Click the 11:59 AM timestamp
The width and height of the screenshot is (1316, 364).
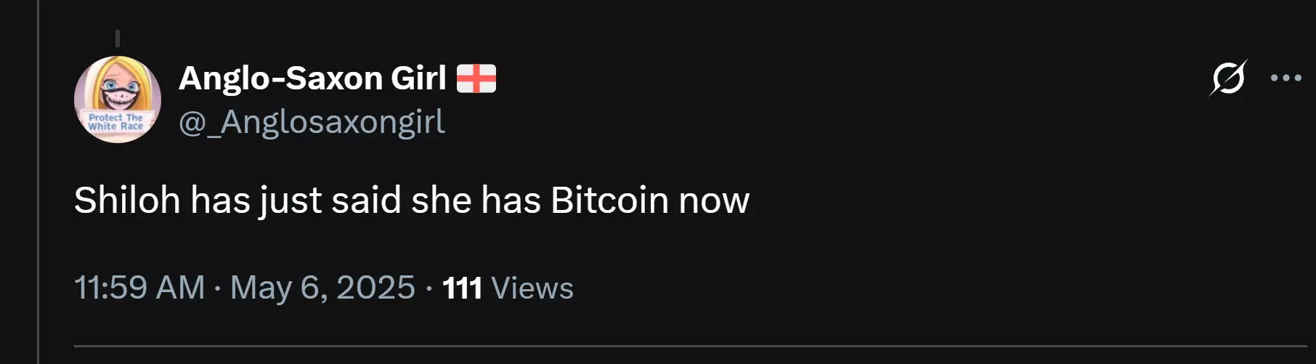pos(139,288)
